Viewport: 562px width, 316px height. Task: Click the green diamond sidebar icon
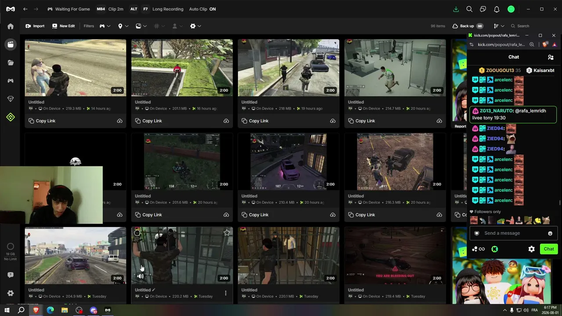pos(11,117)
